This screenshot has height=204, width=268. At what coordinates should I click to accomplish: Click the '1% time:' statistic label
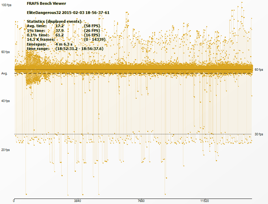[x=36, y=31]
